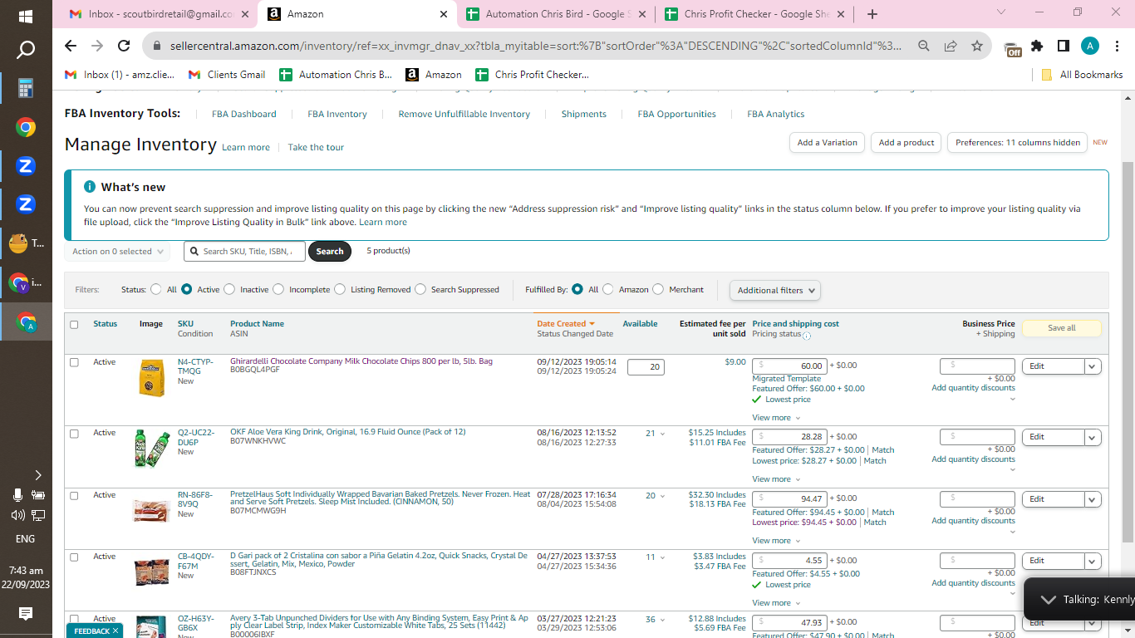This screenshot has width=1135, height=638.
Task: Tick the select-all products checkbox
Action: 74,325
